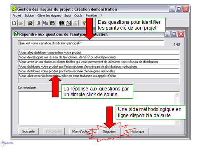198x148 pixels.
Task: Click the Cut scissors icon
Action: click(39, 23)
